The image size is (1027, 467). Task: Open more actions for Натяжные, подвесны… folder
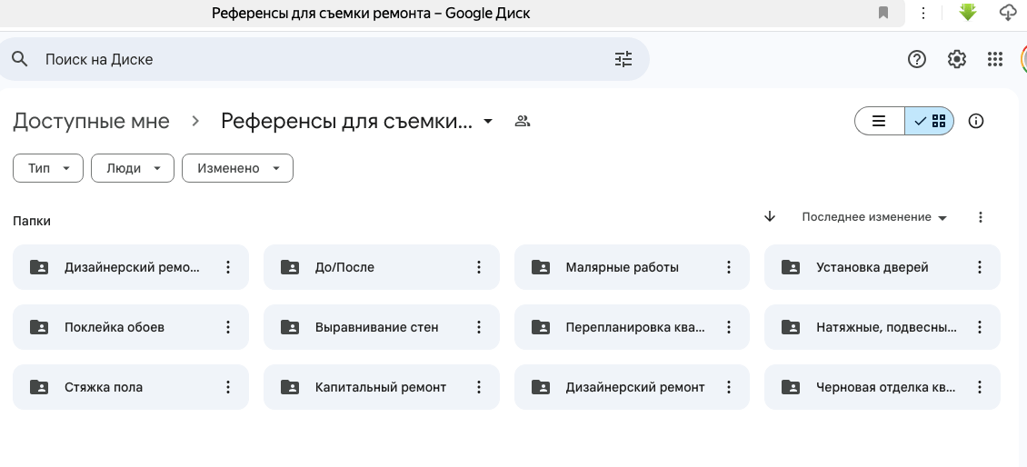979,327
